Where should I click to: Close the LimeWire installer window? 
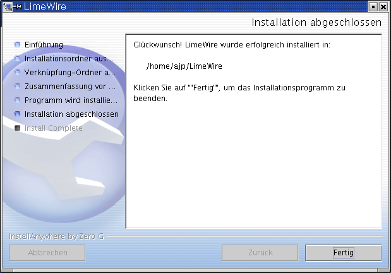pyautogui.click(x=383, y=6)
